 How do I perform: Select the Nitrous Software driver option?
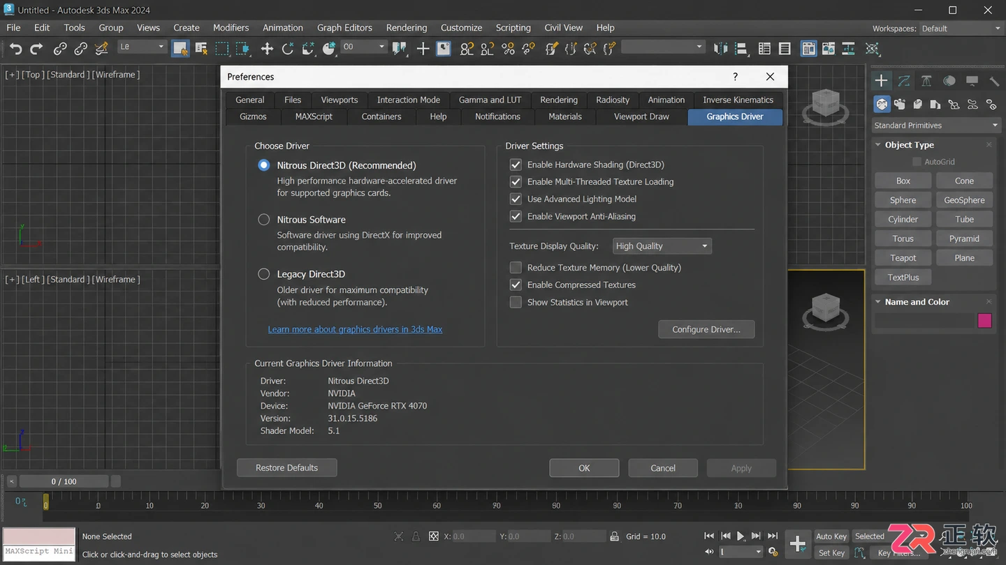[264, 220]
